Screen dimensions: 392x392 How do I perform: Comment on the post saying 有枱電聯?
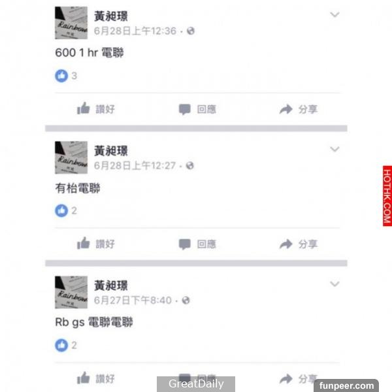pos(197,244)
